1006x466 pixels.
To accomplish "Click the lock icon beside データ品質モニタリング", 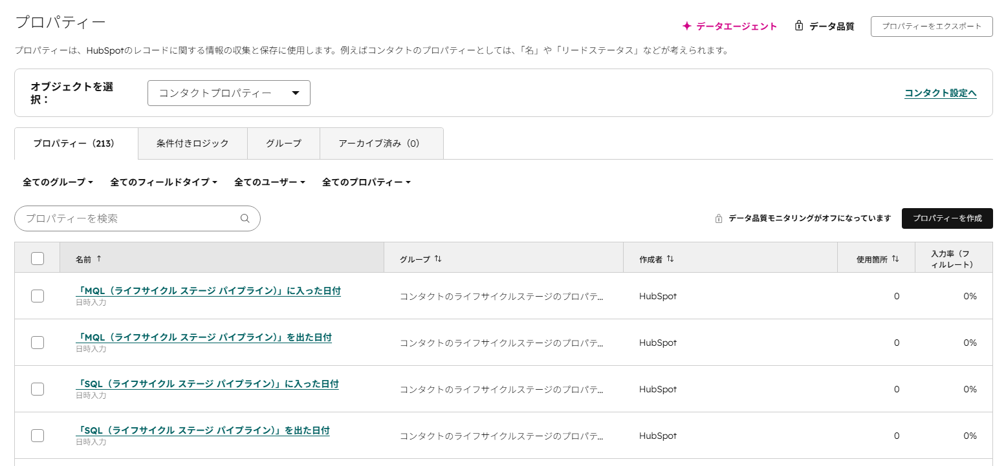I will [718, 218].
